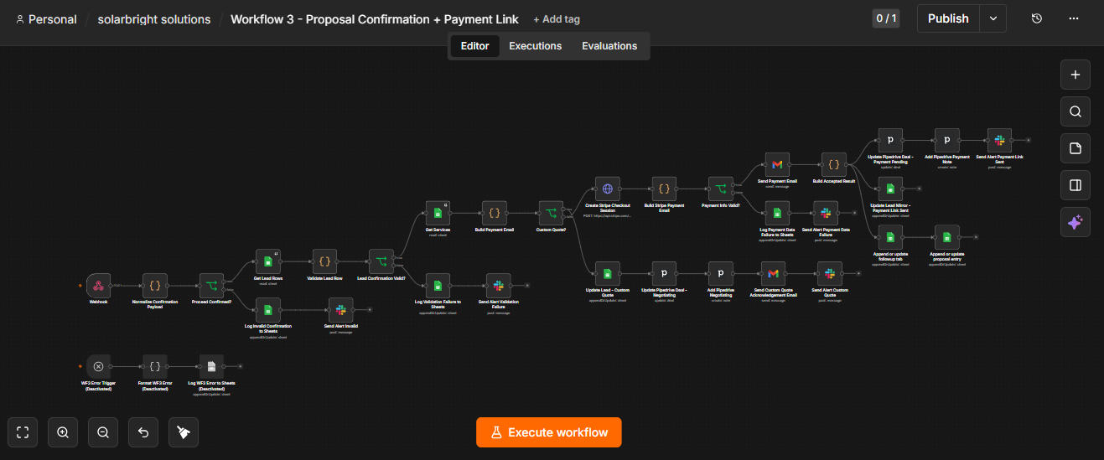The image size is (1104, 460).
Task: Open Send Alert Payment Data Failure node
Action: point(826,213)
